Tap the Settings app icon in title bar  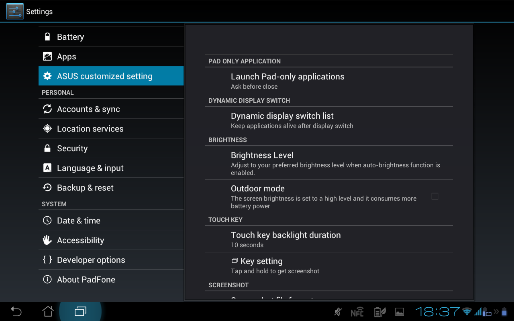[x=15, y=11]
